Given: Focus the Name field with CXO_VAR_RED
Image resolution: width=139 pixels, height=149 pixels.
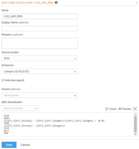Looking at the screenshot, I should pos(40,16).
